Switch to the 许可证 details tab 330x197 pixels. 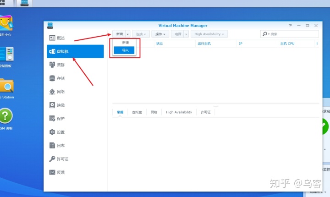(206, 112)
